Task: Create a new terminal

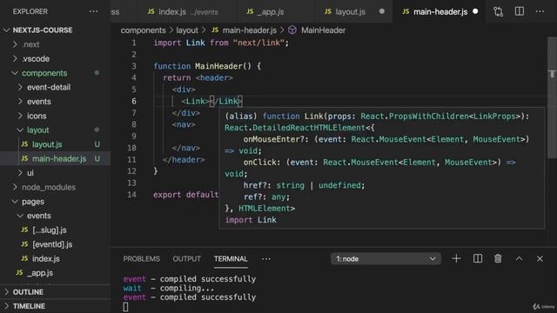Action: (x=456, y=259)
